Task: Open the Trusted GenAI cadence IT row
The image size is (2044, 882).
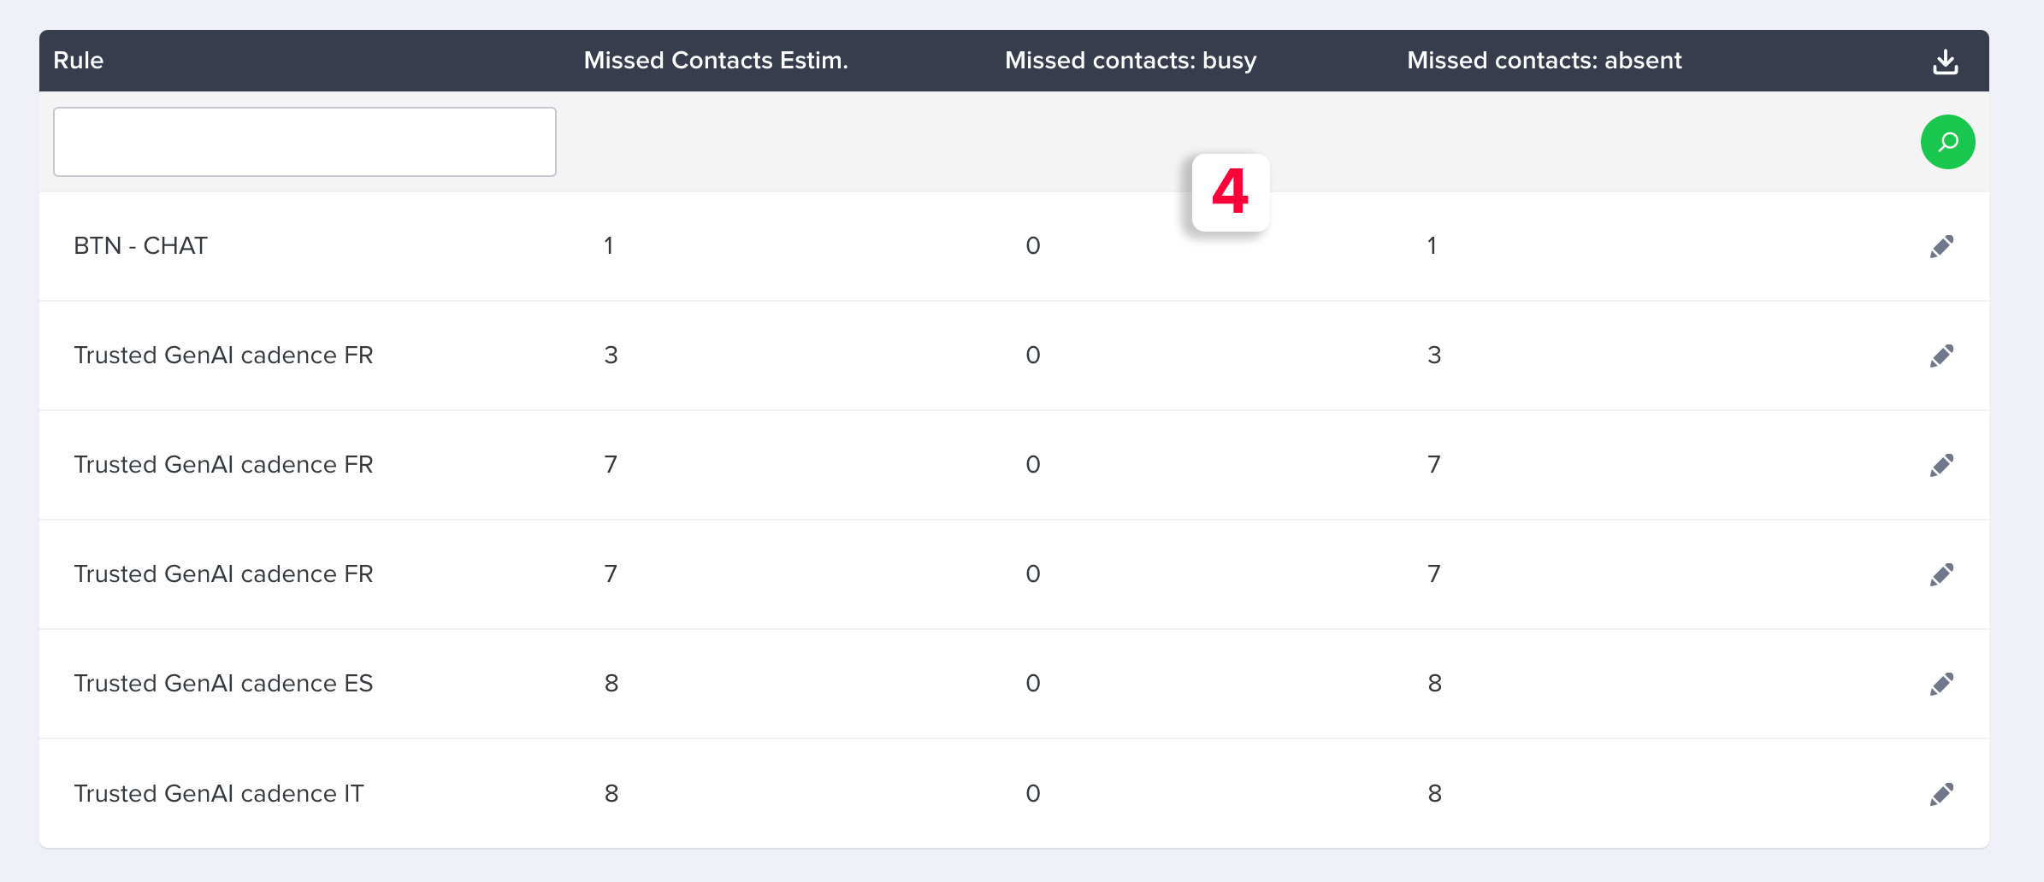Action: (x=1013, y=793)
